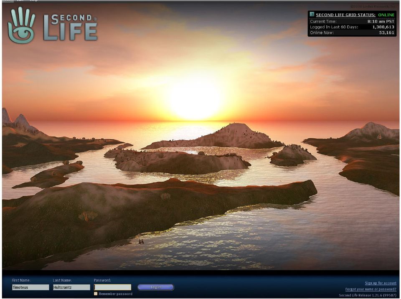Click the Second Life hand-eye logo
Image resolution: width=401 pixels, height=299 pixels.
pyautogui.click(x=21, y=25)
